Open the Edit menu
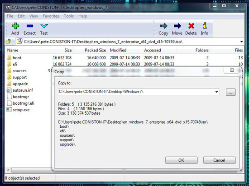Viewport: 249px width, 186px height. click(21, 16)
